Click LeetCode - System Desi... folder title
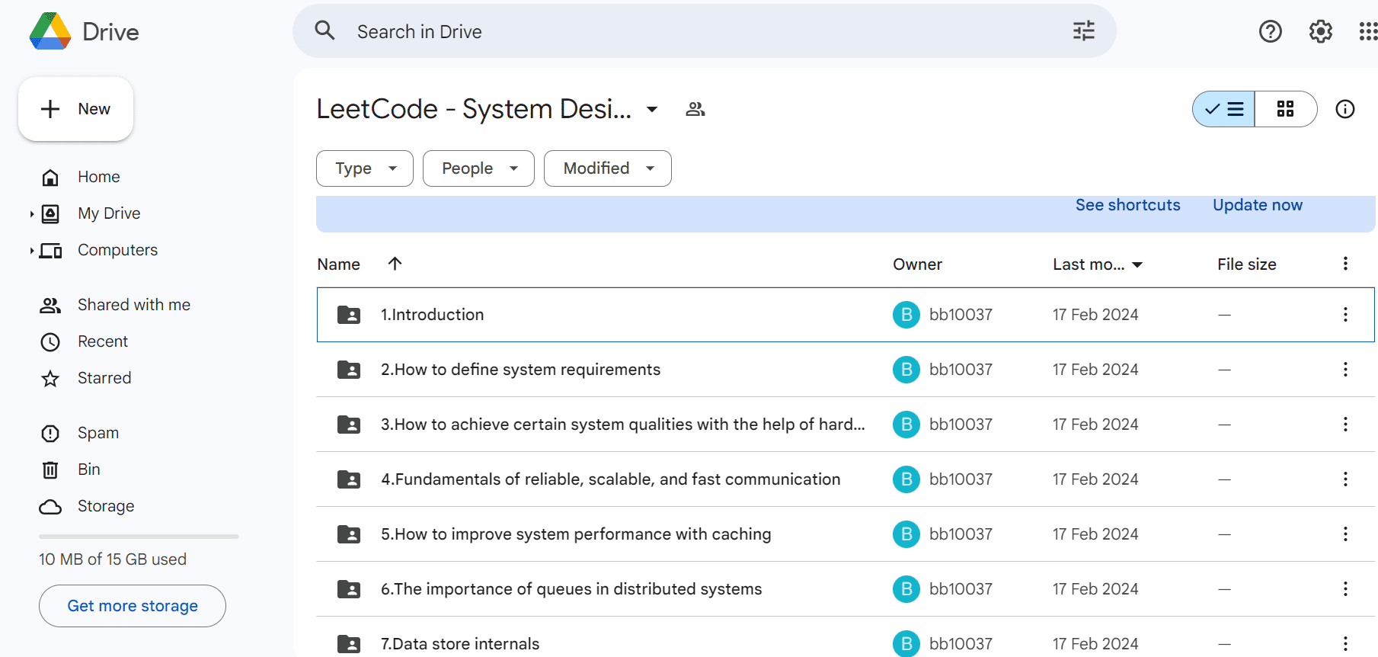1378x657 pixels. 474,109
